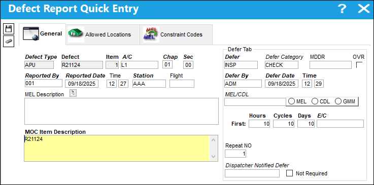Click the green hangar Allowed Locations icon
The image size is (374, 185).
[76, 34]
